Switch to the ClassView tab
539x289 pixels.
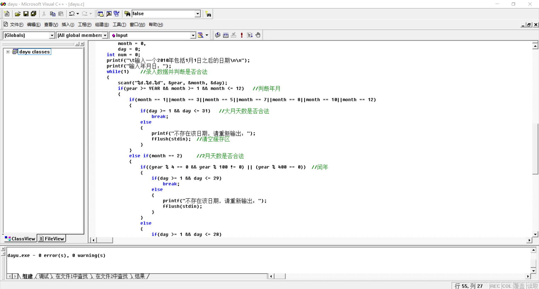20,238
